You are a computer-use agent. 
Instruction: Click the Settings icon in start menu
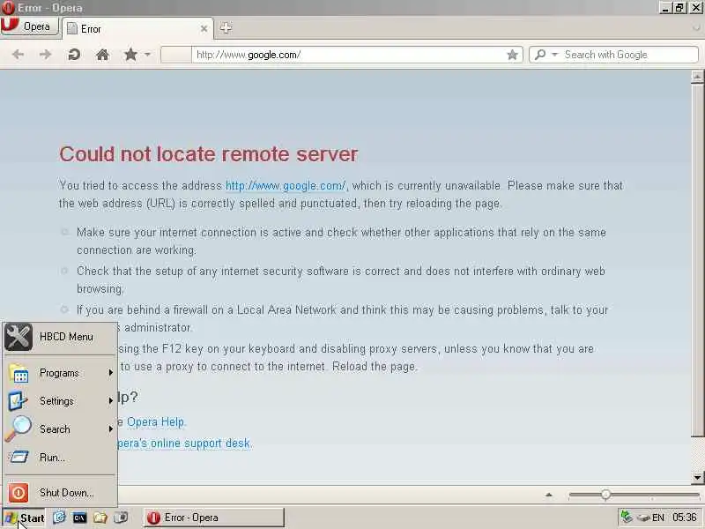point(18,401)
